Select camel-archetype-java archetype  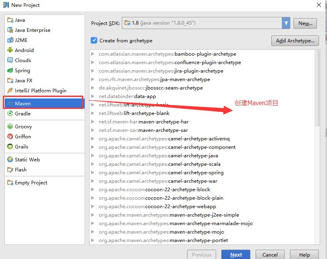click(158, 156)
